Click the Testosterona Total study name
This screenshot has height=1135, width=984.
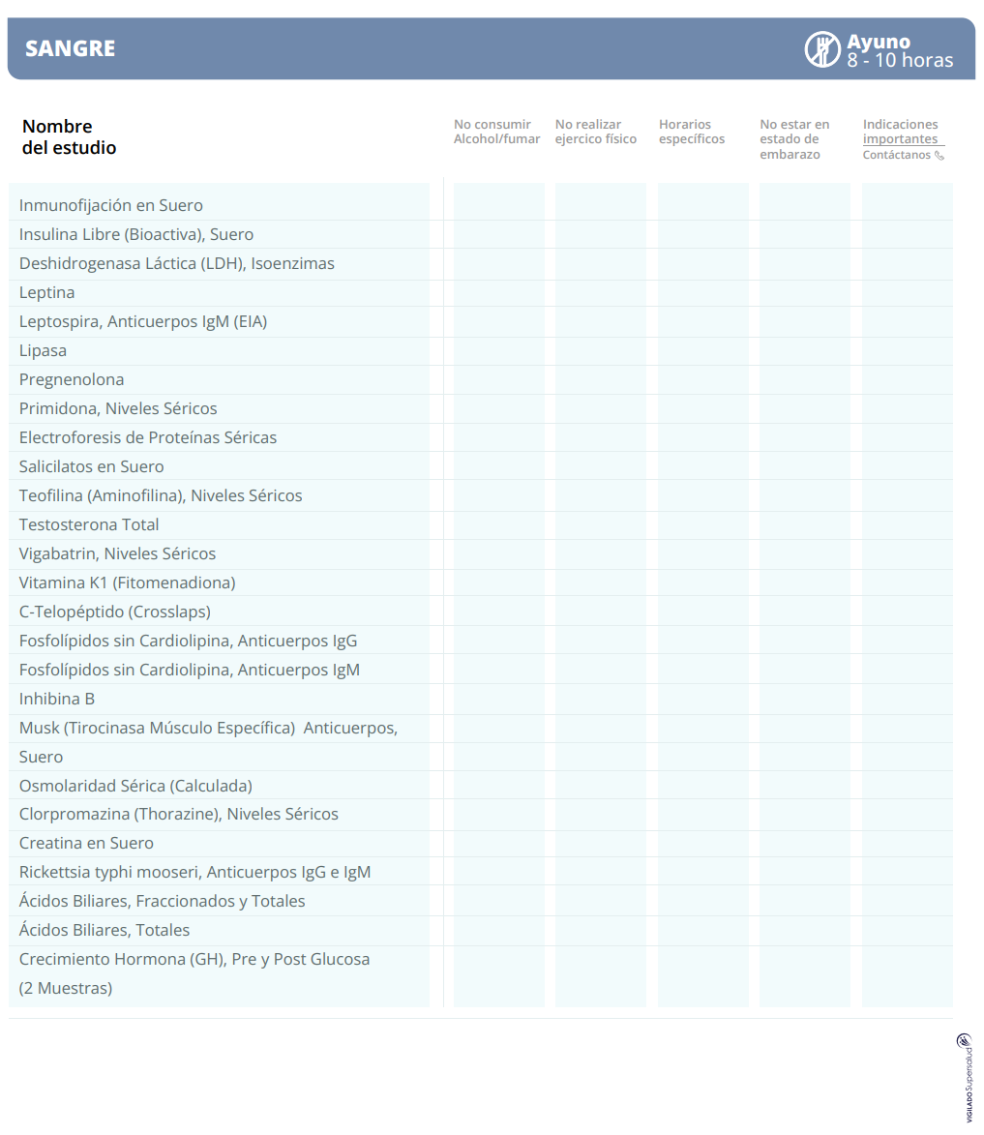click(x=89, y=524)
